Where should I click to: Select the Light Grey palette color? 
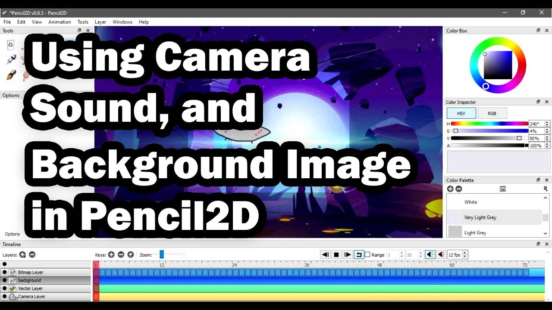pyautogui.click(x=494, y=232)
